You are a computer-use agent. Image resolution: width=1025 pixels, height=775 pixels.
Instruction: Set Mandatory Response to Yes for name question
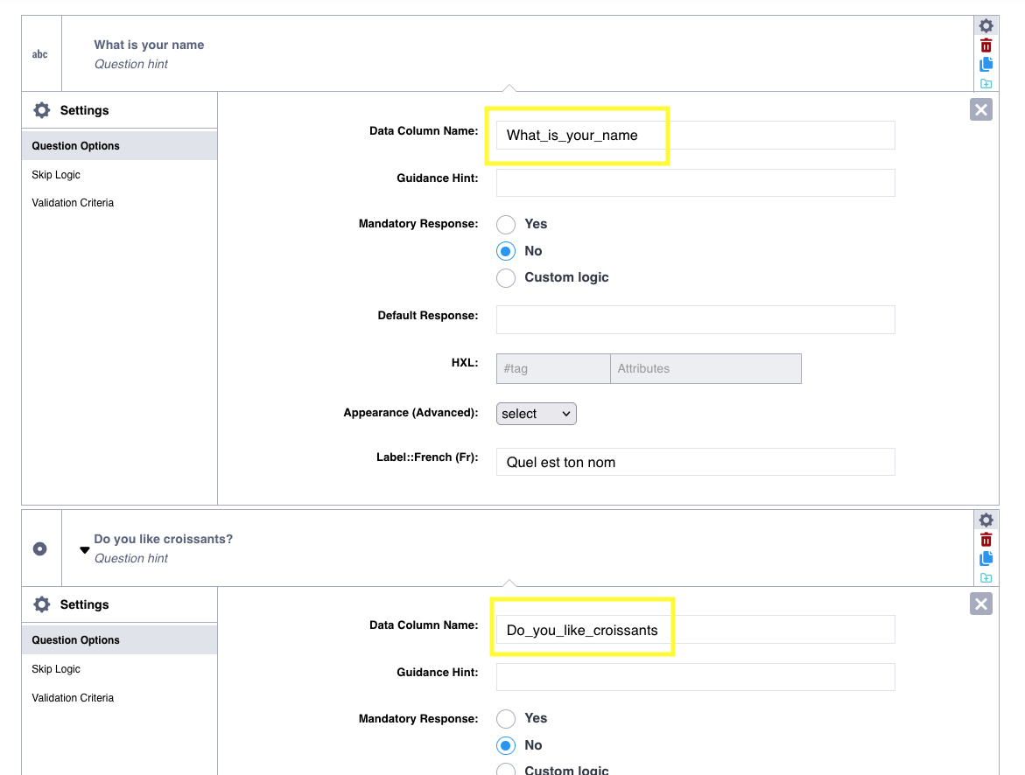pyautogui.click(x=506, y=224)
